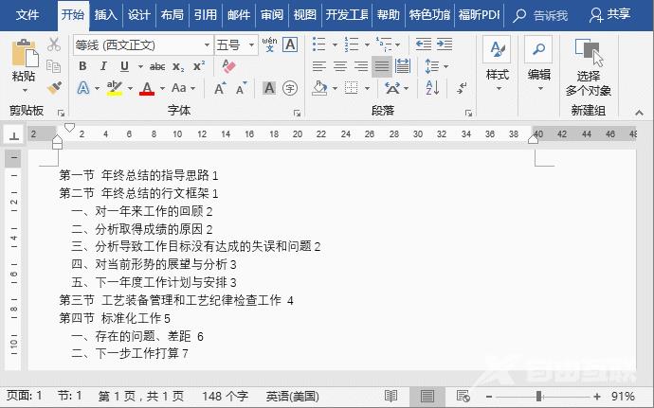654x408 pixels.
Task: Click the Paste clipboard icon
Action: 25,53
